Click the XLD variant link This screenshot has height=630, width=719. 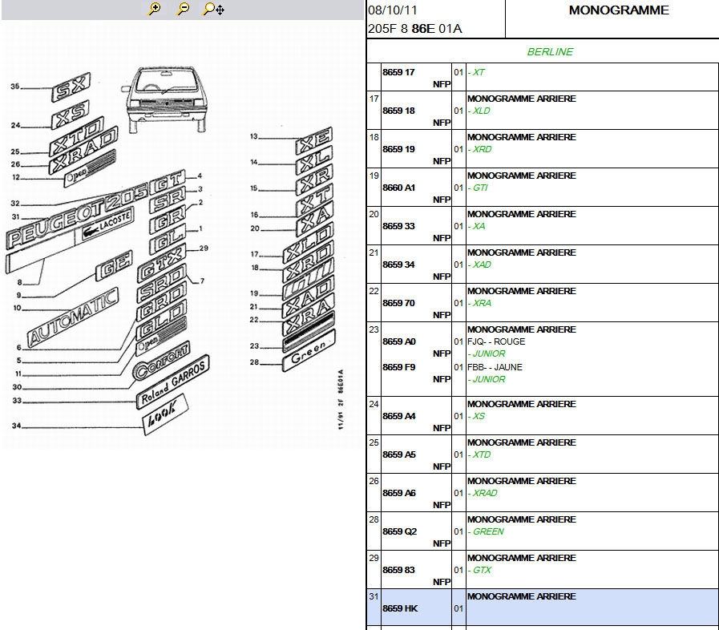481,111
